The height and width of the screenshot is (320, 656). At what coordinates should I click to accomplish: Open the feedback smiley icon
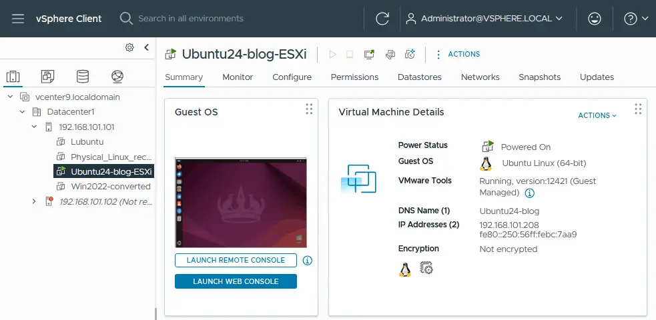595,19
